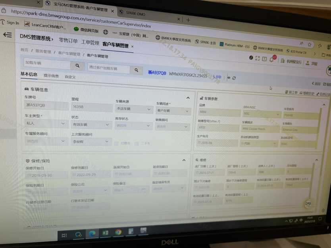
Task: Open the SPARK-主页 bookmark
Action: (206, 42)
